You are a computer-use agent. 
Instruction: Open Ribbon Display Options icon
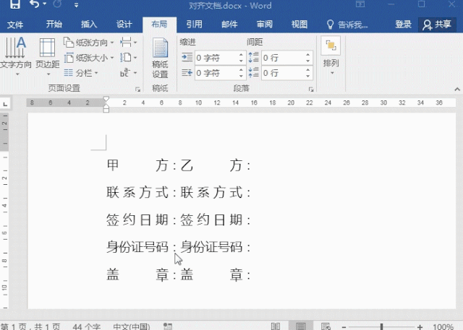point(360,4)
